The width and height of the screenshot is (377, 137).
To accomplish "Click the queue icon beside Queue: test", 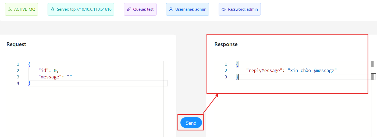I will (x=129, y=9).
